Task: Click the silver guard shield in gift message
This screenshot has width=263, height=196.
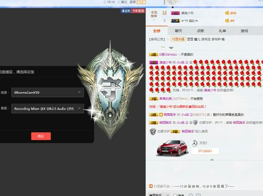Action: (195, 122)
